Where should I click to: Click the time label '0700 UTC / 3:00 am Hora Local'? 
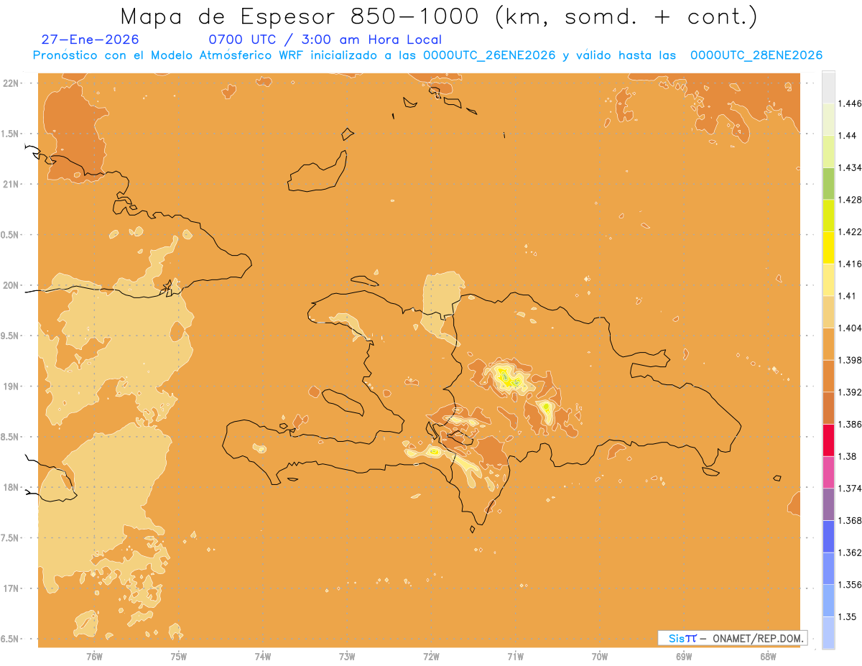tap(325, 40)
